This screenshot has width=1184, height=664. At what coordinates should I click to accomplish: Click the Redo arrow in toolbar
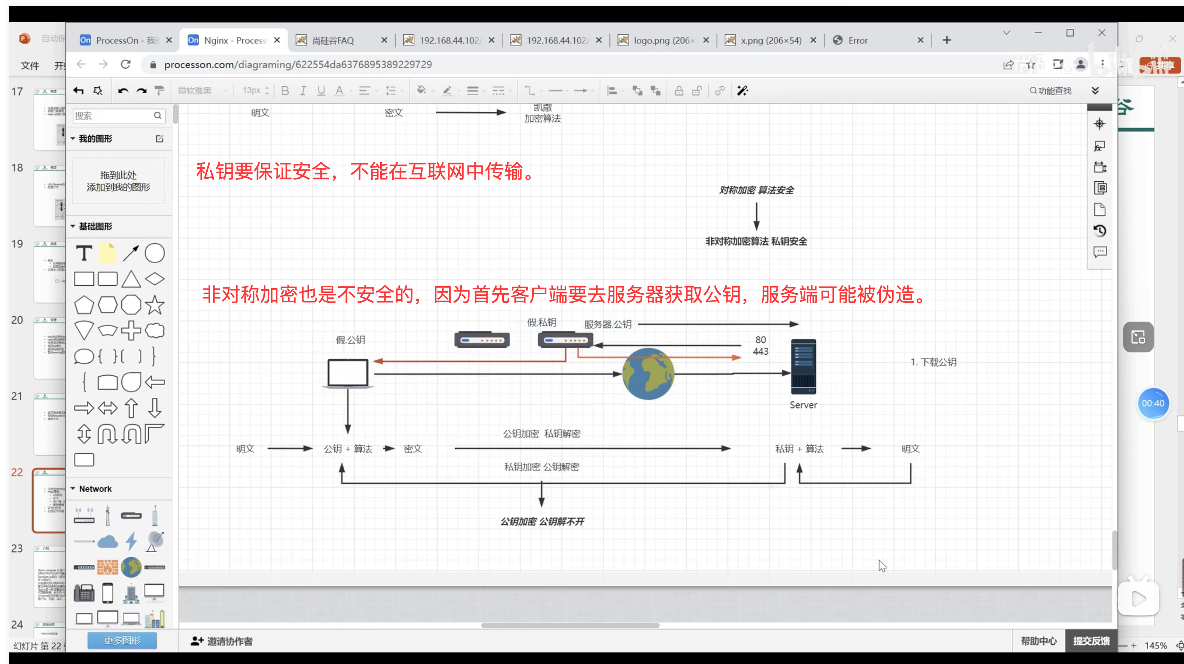tap(142, 91)
